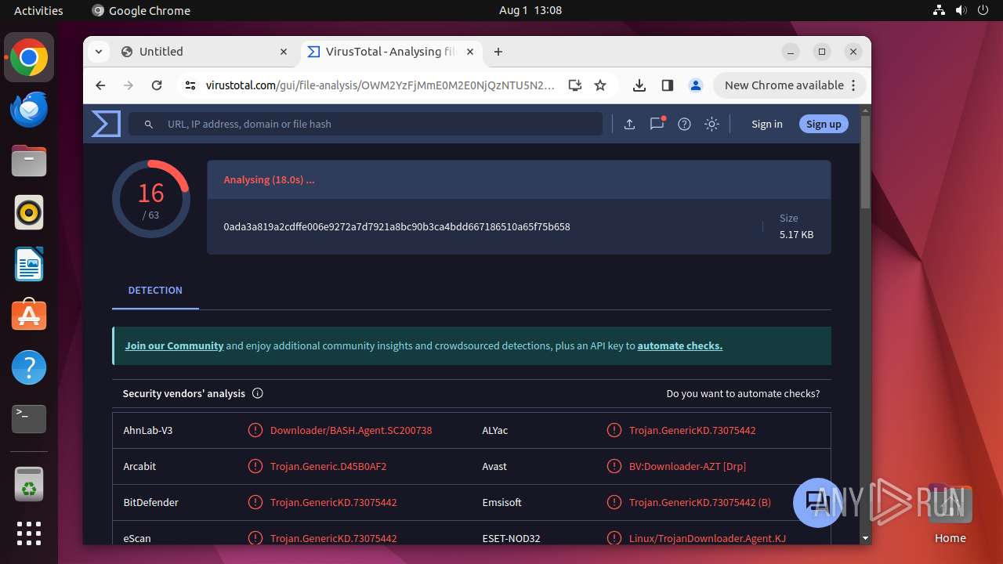Screen dimensions: 1003x564
Task: Open the clock Aug 1 13:08 menu
Action: click(530, 10)
